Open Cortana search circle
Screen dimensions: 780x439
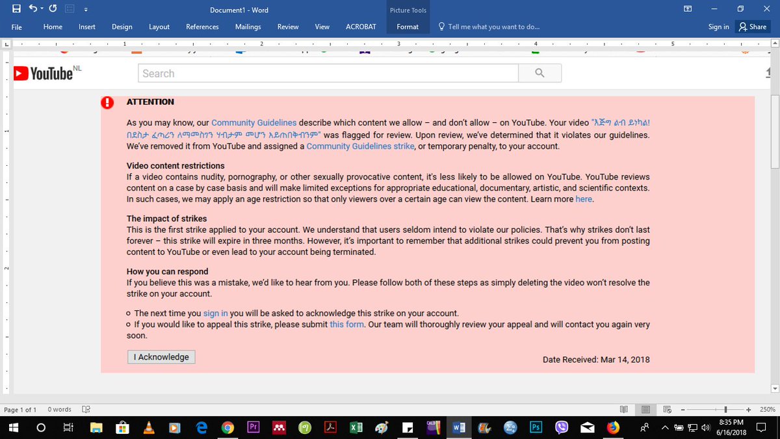point(41,428)
